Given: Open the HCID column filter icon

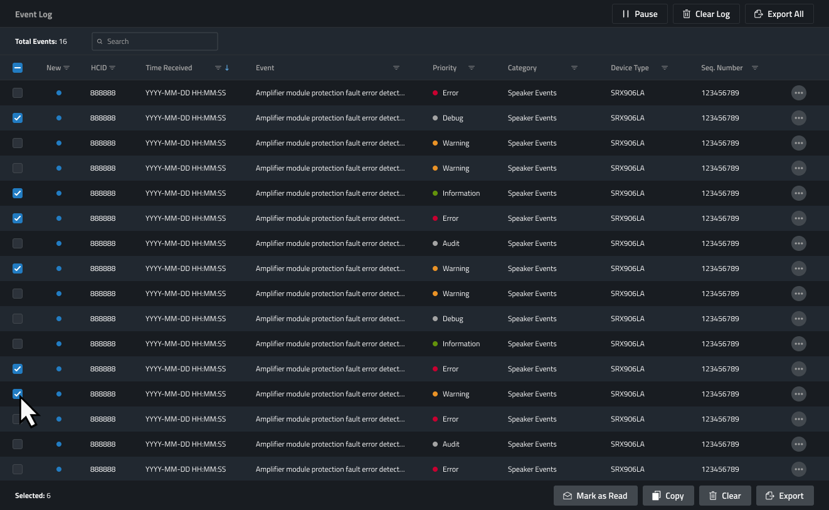Looking at the screenshot, I should click(x=113, y=68).
